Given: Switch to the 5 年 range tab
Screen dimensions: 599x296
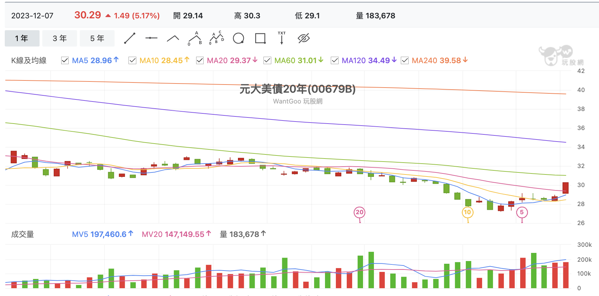Looking at the screenshot, I should click(x=97, y=38).
